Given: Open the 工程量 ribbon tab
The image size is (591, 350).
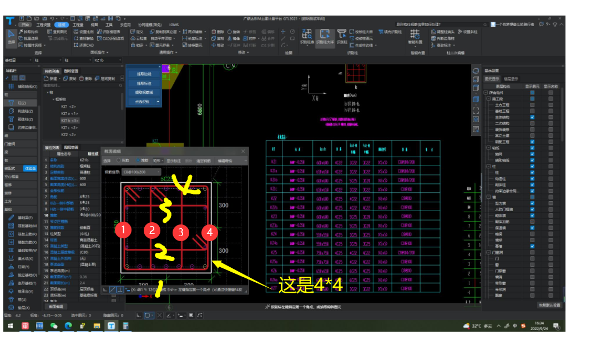Looking at the screenshot, I should [78, 25].
